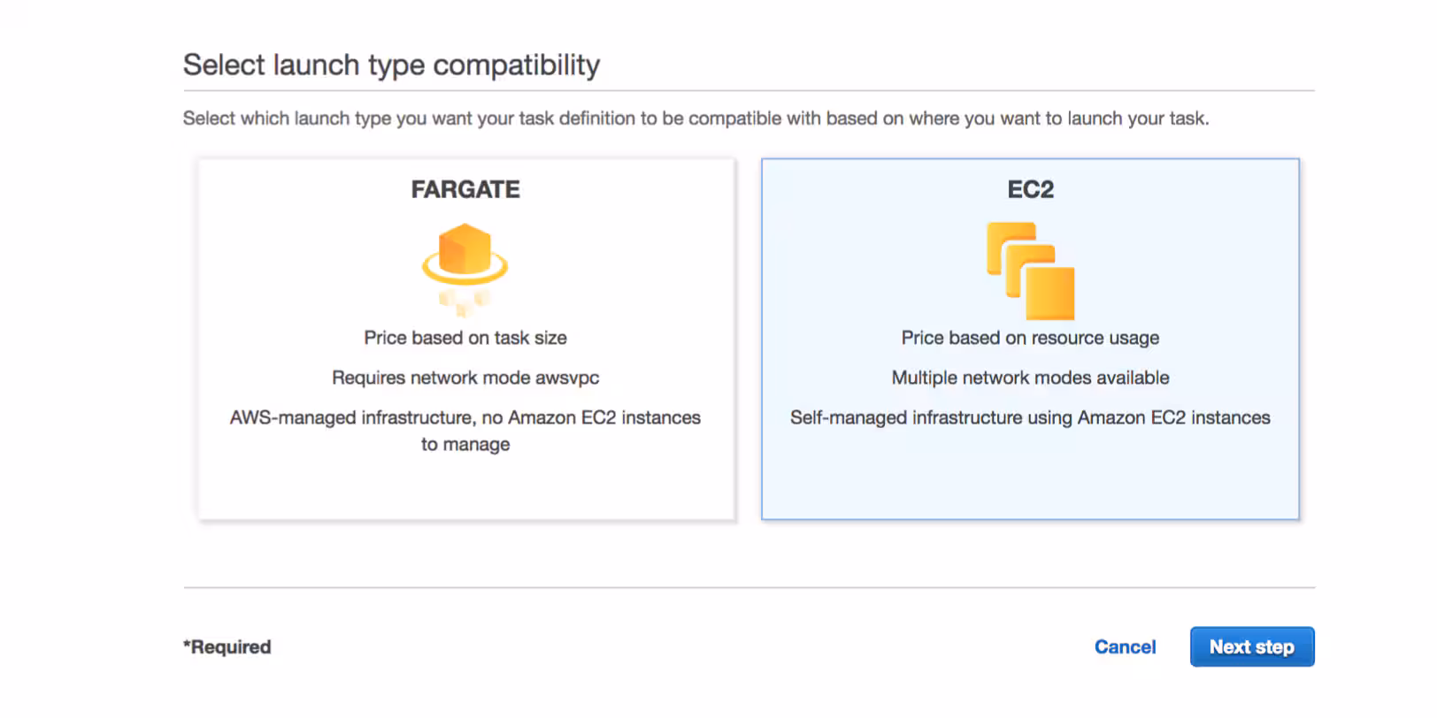The height and width of the screenshot is (718, 1437).
Task: Click the FARGATE card title text
Action: [465, 189]
